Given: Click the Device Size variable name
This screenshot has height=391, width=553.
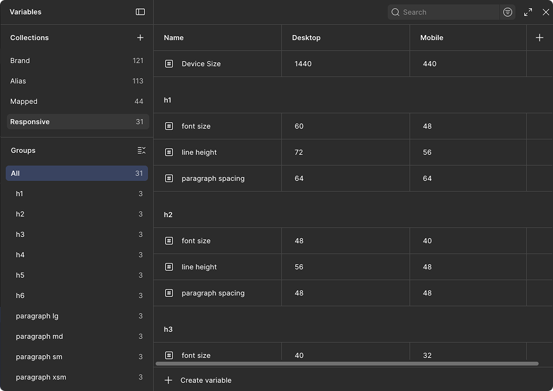Looking at the screenshot, I should 201,64.
